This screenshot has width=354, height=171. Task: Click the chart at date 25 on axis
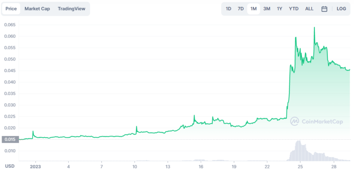300,166
